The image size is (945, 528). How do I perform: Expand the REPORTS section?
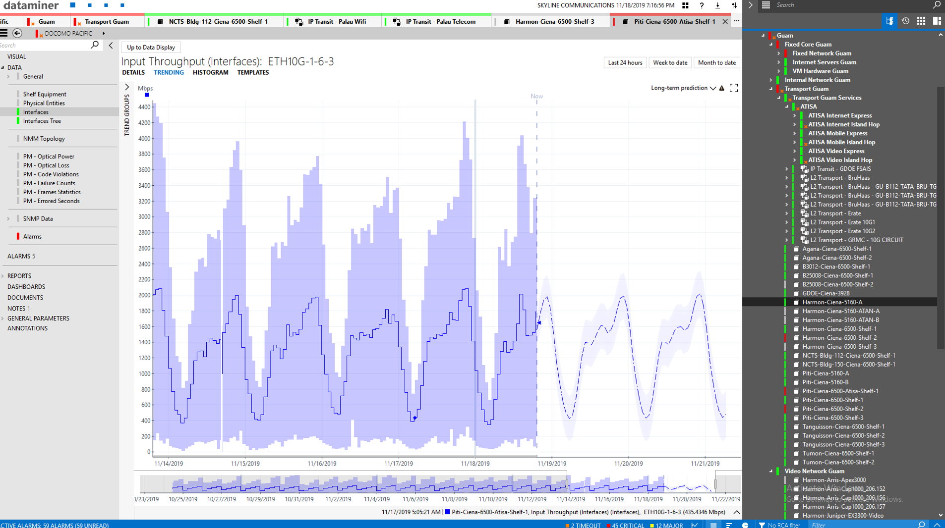[x=3, y=276]
